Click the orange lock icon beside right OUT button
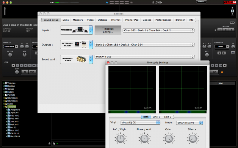Viewport: 238px width, 148px height. 222,72
